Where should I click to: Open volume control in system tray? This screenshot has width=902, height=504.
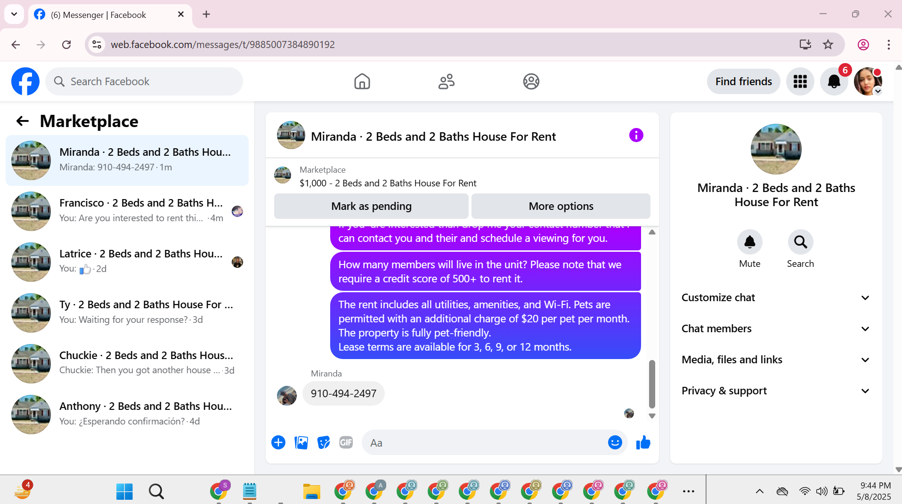pos(822,491)
